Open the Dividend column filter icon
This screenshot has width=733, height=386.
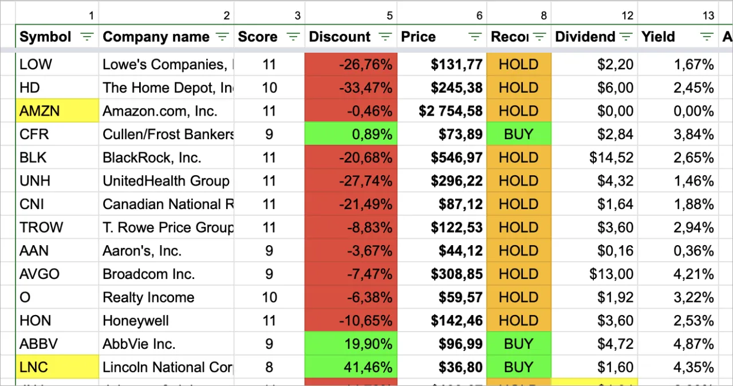pyautogui.click(x=626, y=37)
